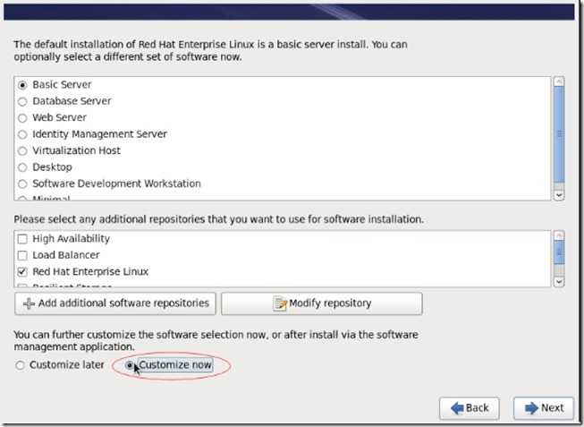Image resolution: width=584 pixels, height=427 pixels.
Task: Select the Basic Server radio option
Action: 22,85
